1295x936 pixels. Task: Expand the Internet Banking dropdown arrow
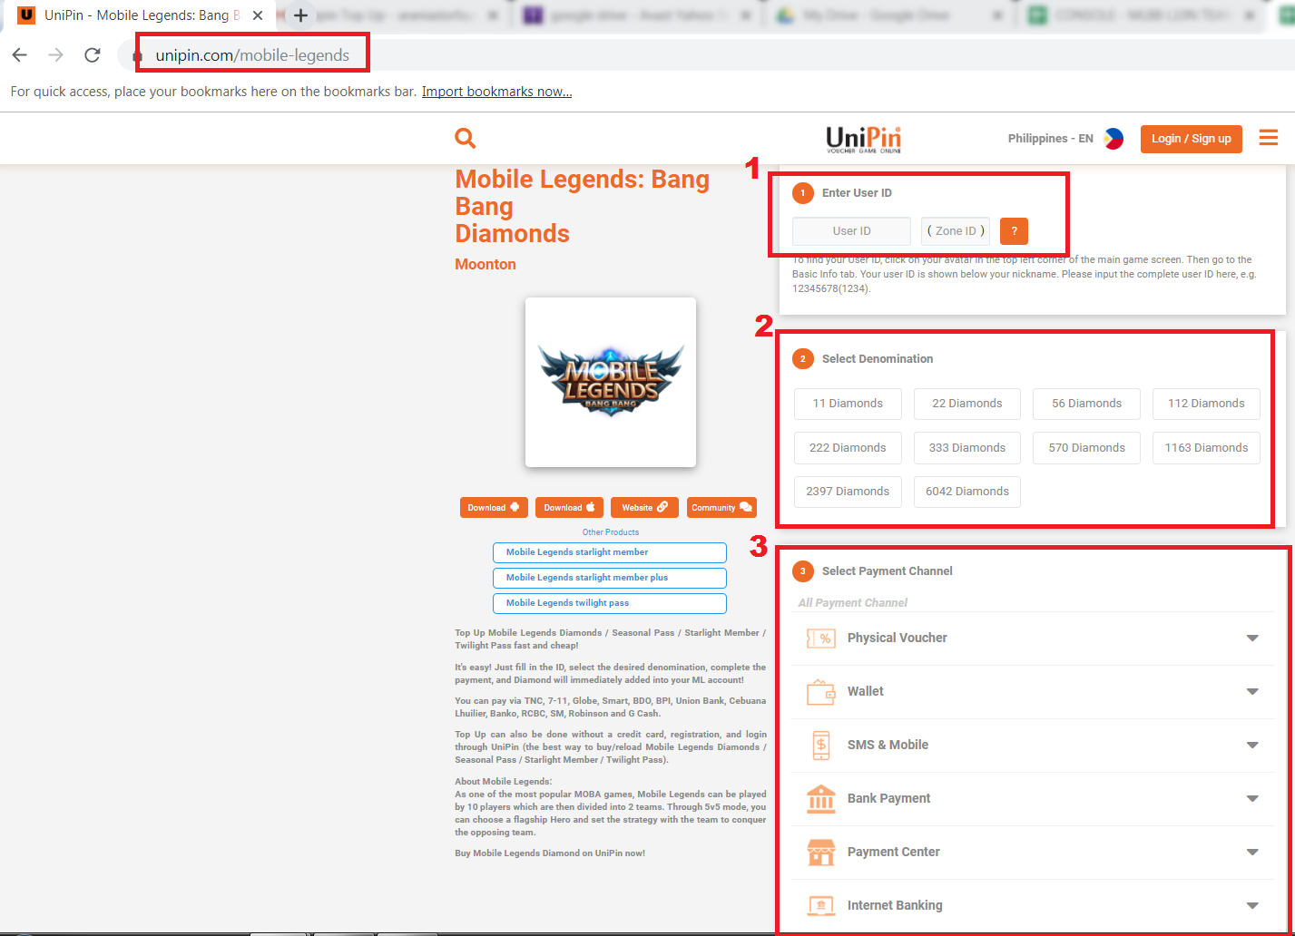1252,906
